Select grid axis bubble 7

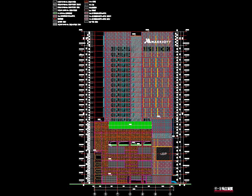(118, 194)
